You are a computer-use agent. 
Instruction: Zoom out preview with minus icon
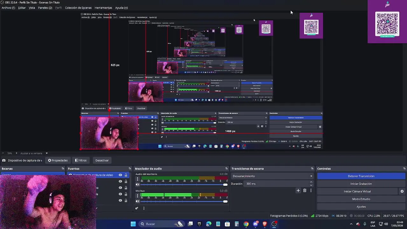coord(3,153)
